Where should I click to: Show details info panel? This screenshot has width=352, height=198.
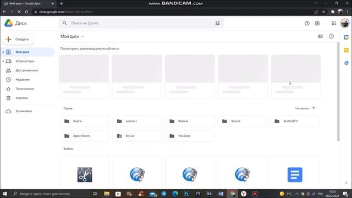pos(331,36)
